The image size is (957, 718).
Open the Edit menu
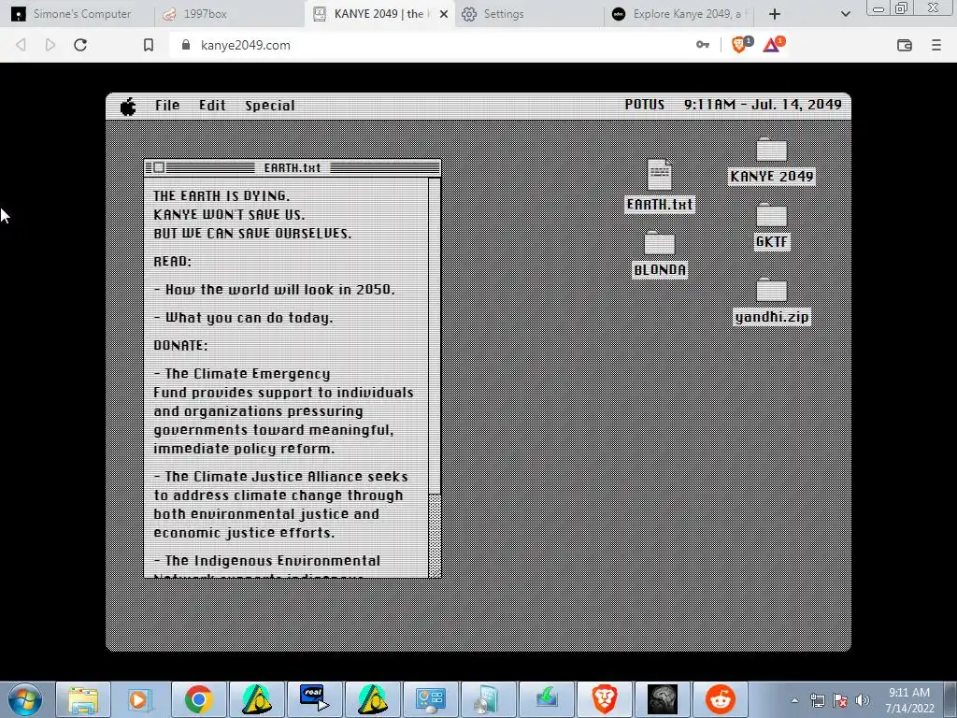(x=212, y=106)
